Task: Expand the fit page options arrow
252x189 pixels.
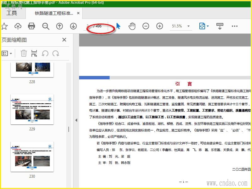Action: (x=208, y=26)
